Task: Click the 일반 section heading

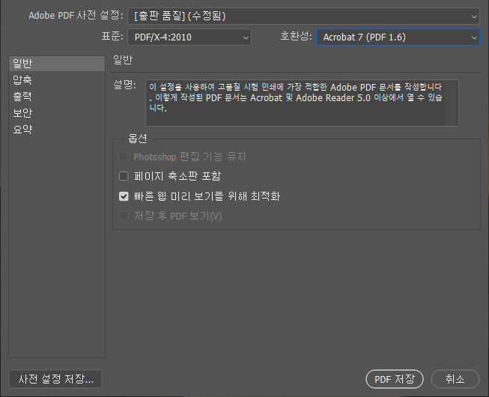Action: click(123, 60)
